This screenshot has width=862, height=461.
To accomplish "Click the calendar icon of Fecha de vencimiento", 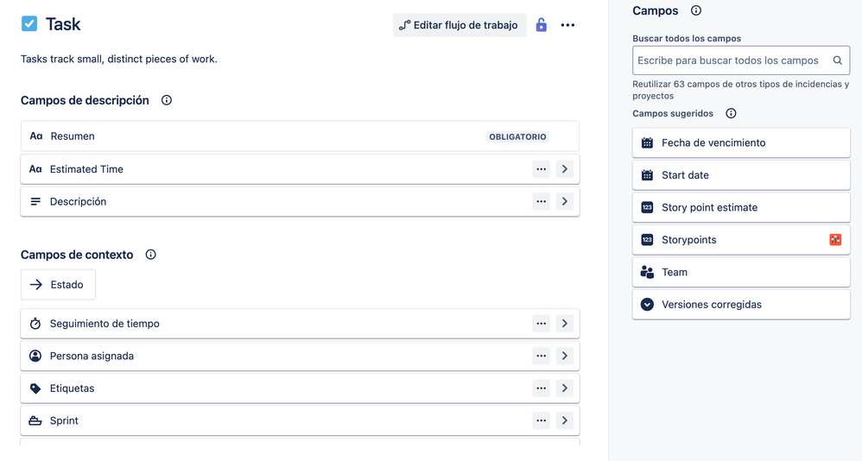I will (x=648, y=142).
